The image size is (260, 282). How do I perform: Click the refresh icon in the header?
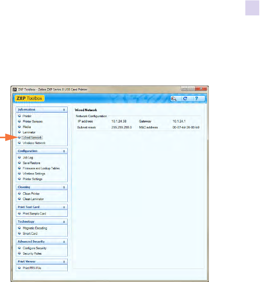185,98
